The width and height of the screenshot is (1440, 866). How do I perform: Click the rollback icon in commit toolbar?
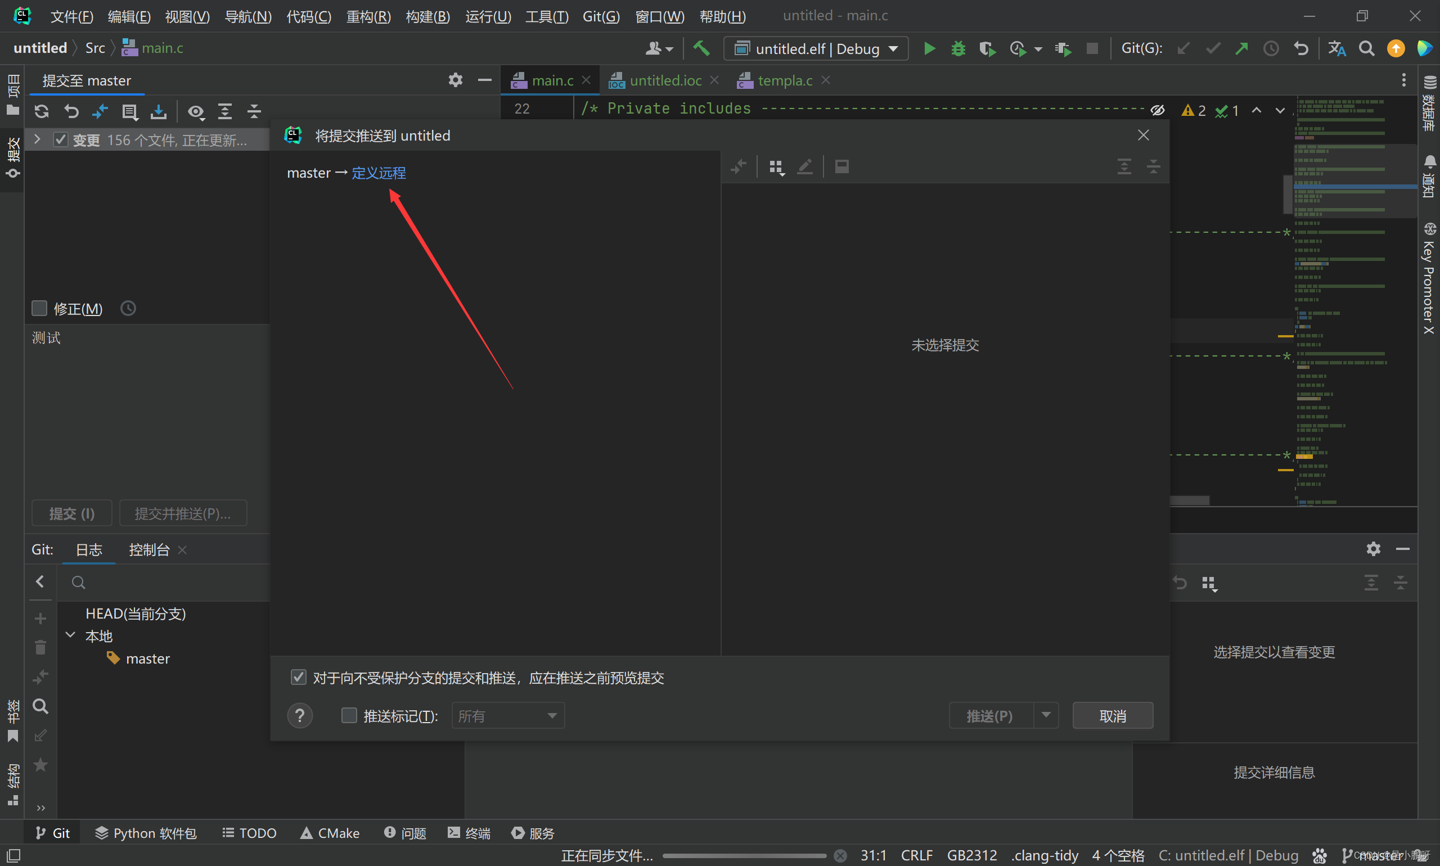point(71,111)
